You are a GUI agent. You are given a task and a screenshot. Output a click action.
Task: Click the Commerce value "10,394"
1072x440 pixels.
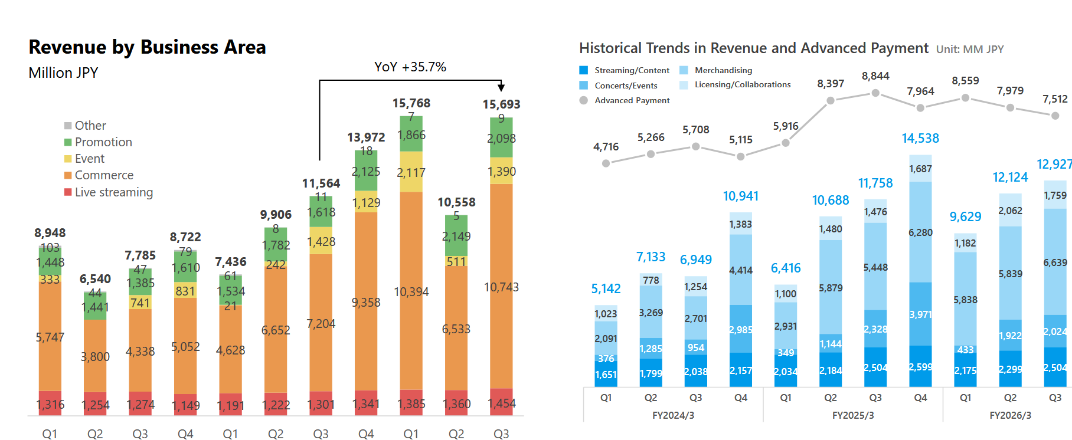411,292
